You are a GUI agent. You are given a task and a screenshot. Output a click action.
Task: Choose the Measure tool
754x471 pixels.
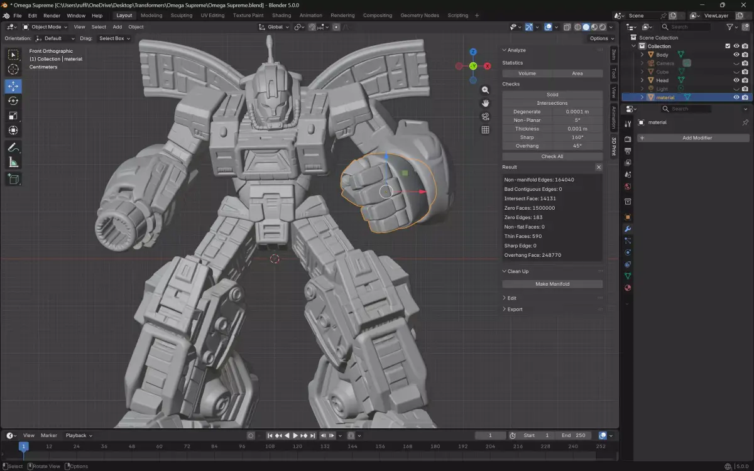[13, 163]
